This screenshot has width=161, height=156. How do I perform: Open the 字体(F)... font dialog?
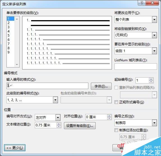(101, 86)
